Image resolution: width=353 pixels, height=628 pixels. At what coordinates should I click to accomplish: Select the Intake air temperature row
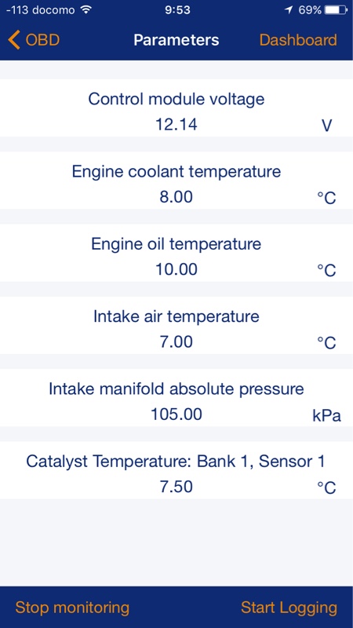(x=176, y=325)
